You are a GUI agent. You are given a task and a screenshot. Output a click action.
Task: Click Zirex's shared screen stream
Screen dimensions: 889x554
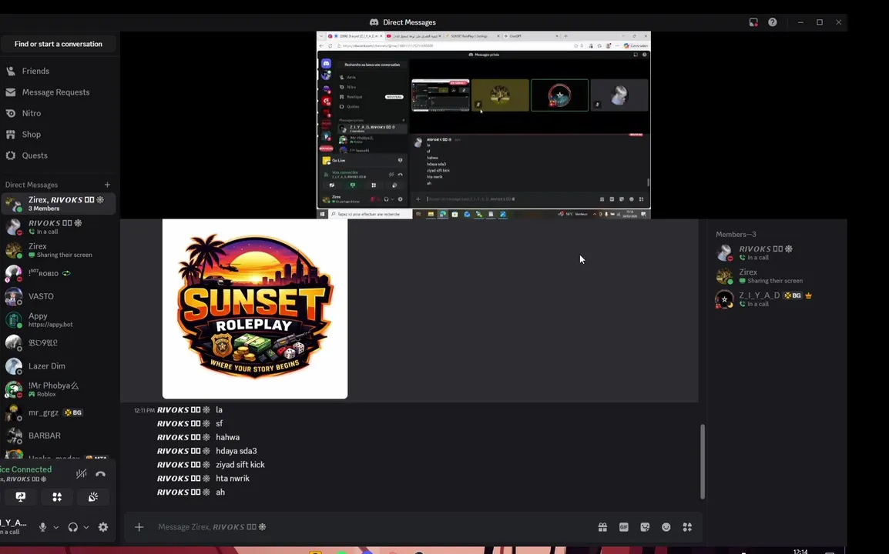pos(484,125)
